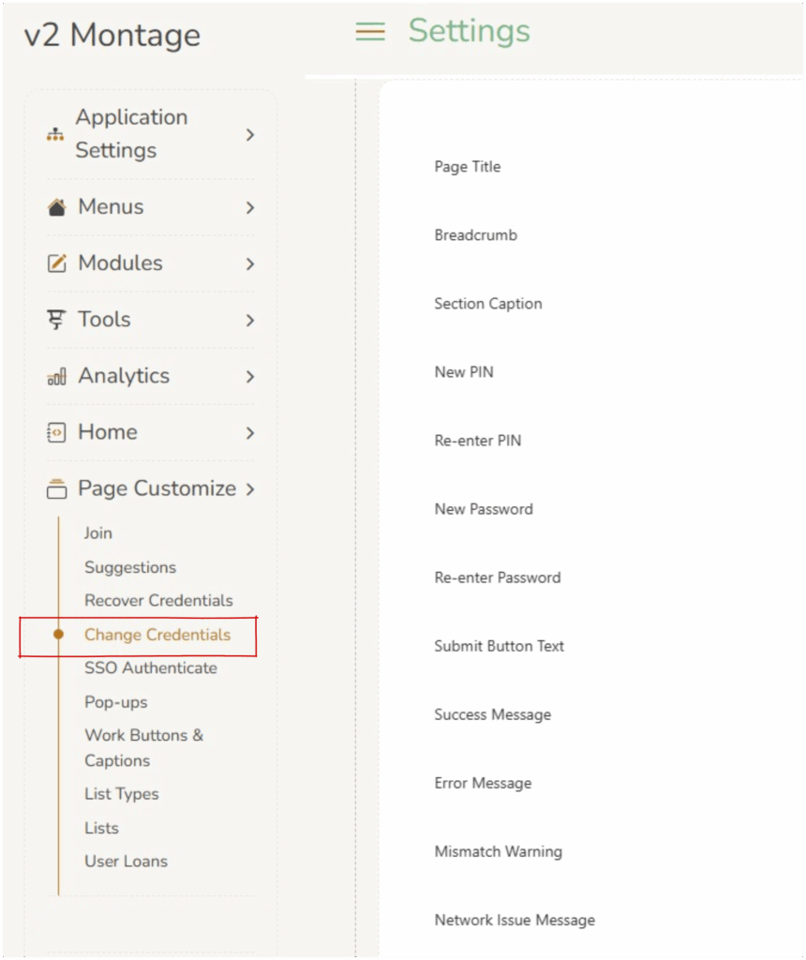Image resolution: width=806 pixels, height=960 pixels.
Task: Select the User Loans submenu item
Action: (x=126, y=861)
